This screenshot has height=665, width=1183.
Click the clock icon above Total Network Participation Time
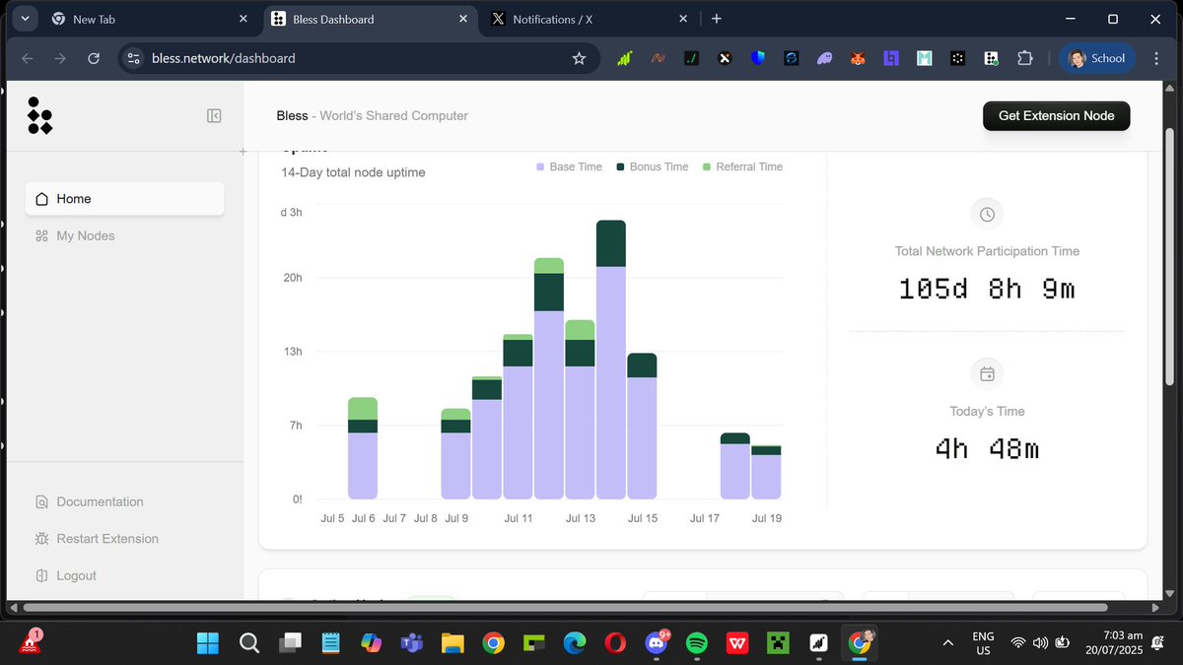pyautogui.click(x=987, y=214)
